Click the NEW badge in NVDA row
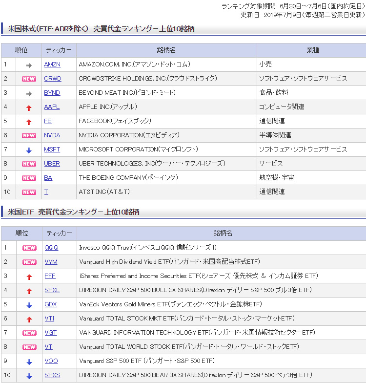 [x=29, y=136]
